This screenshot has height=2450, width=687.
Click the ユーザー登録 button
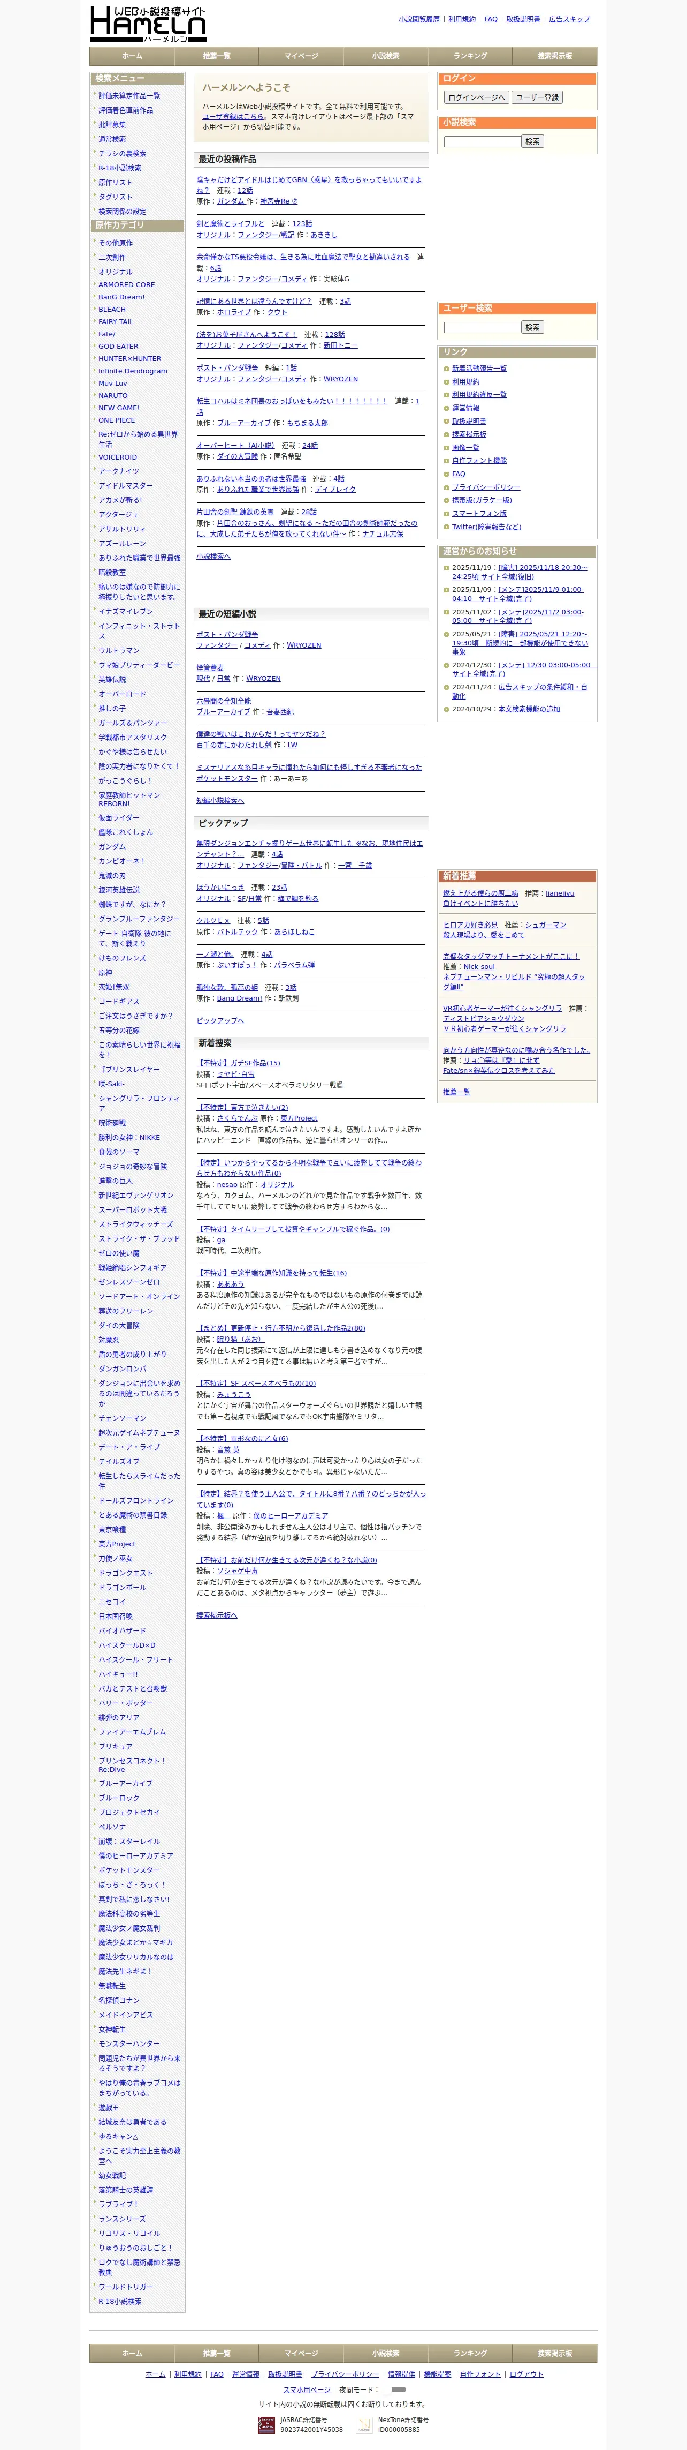coord(538,97)
